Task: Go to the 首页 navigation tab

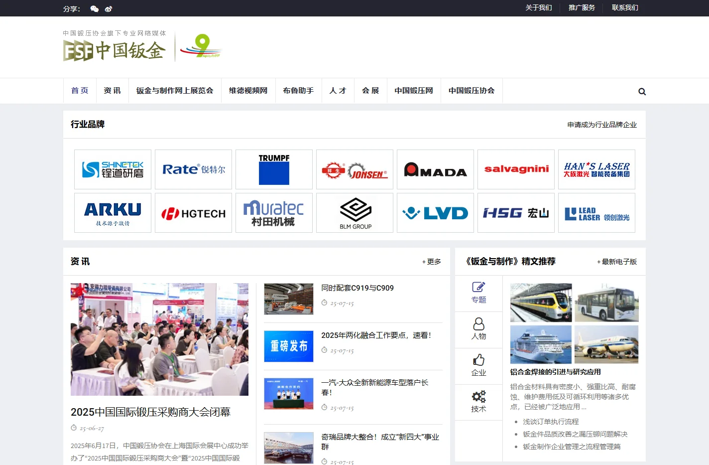Action: pyautogui.click(x=80, y=91)
